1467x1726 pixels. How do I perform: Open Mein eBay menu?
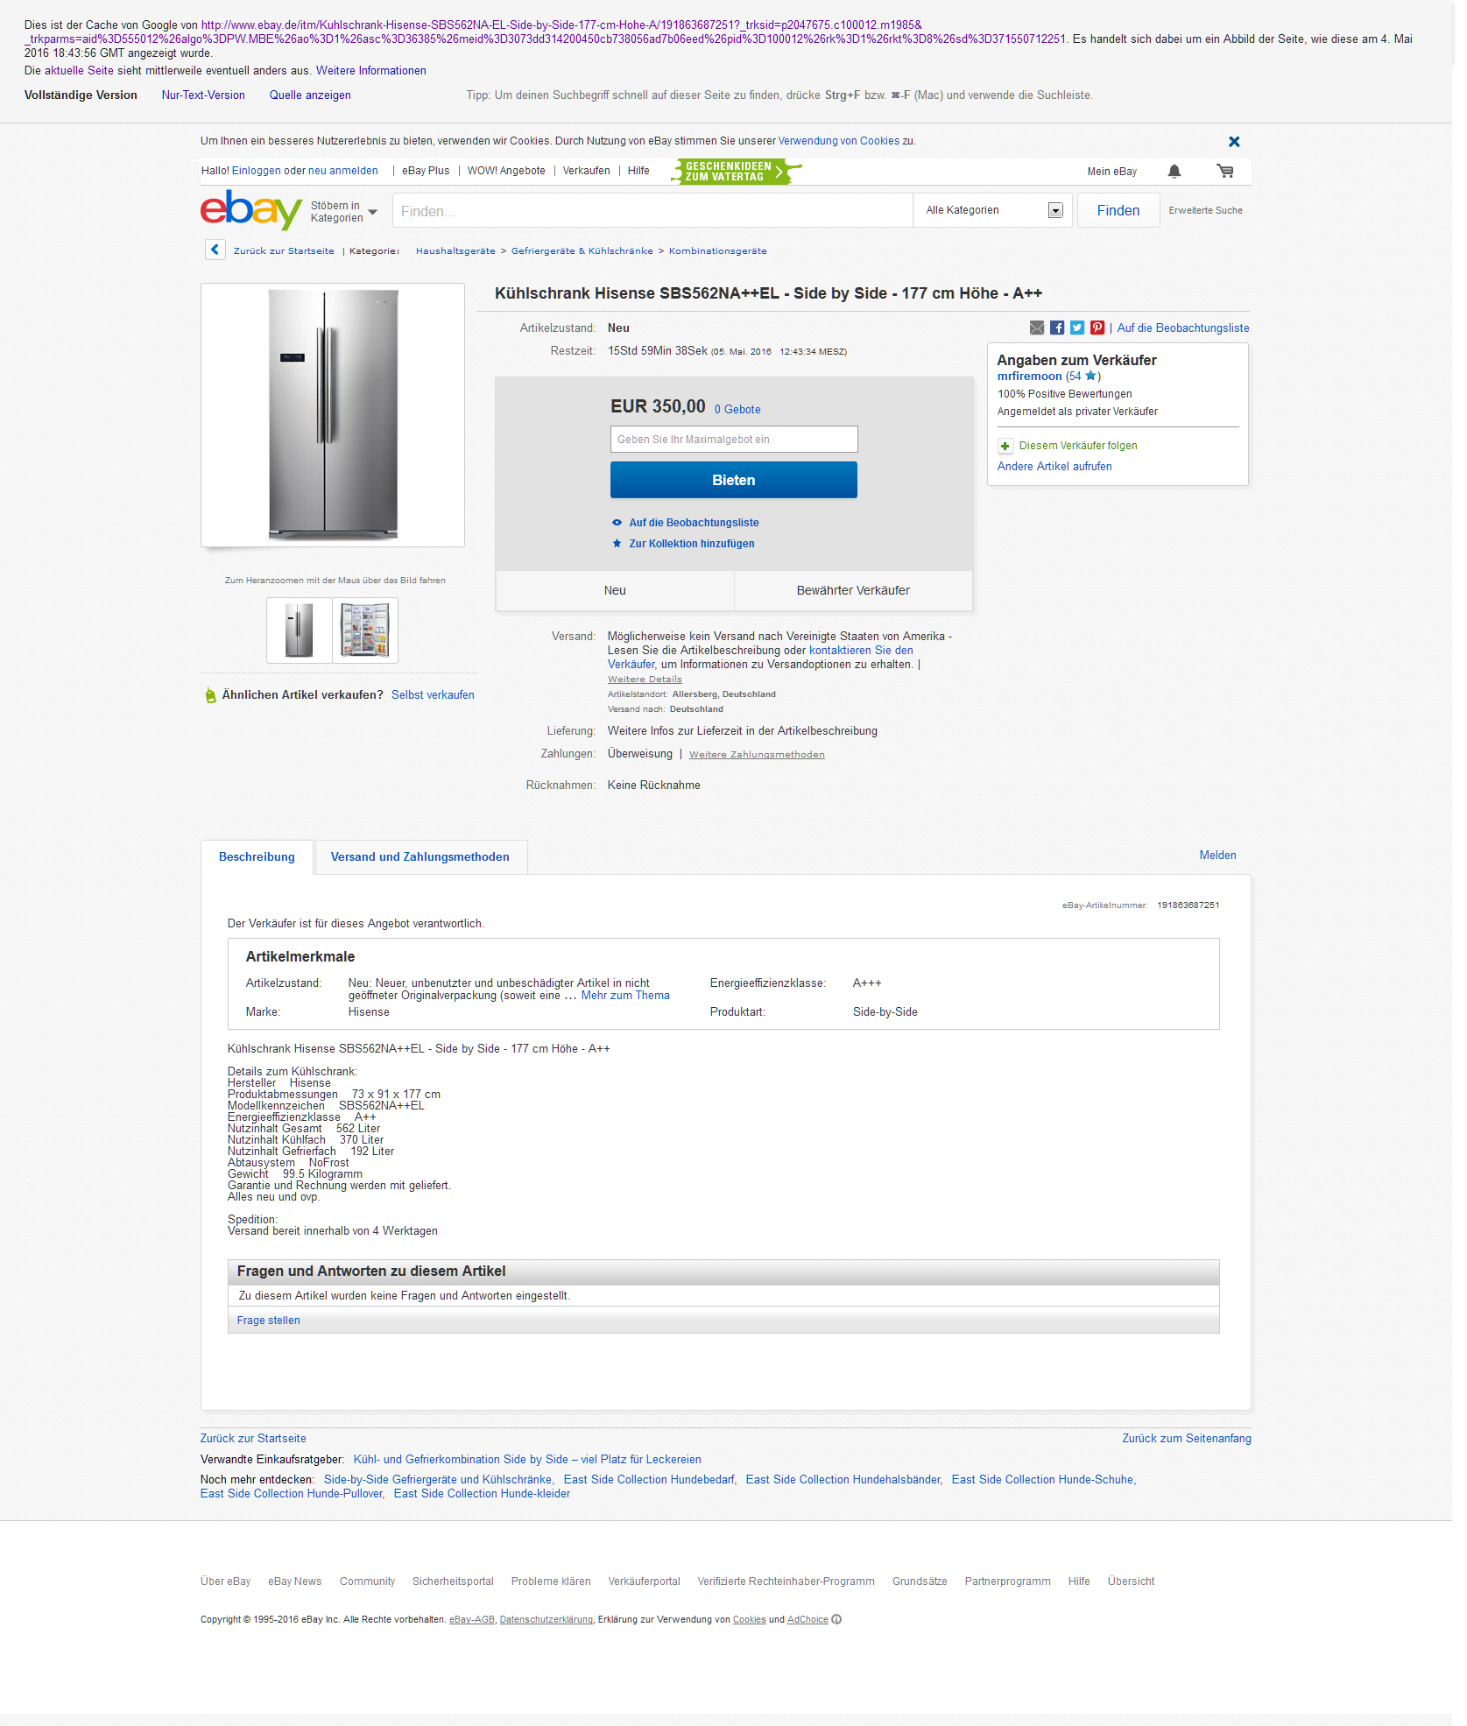[1112, 172]
